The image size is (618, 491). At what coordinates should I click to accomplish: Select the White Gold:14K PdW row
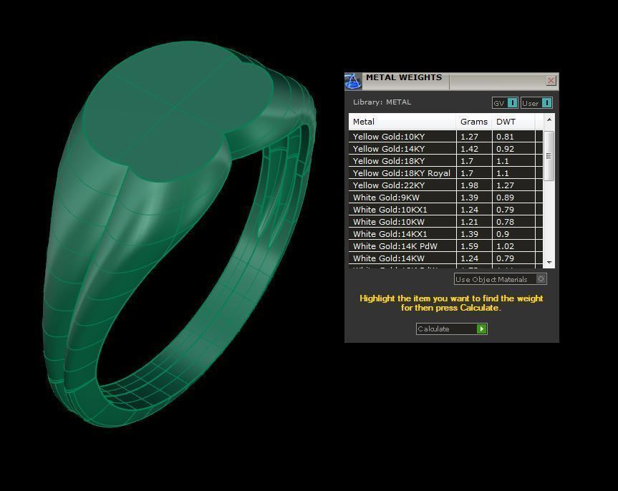445,247
